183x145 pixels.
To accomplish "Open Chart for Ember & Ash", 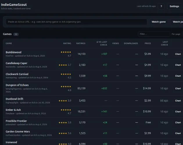I will click(178, 112).
